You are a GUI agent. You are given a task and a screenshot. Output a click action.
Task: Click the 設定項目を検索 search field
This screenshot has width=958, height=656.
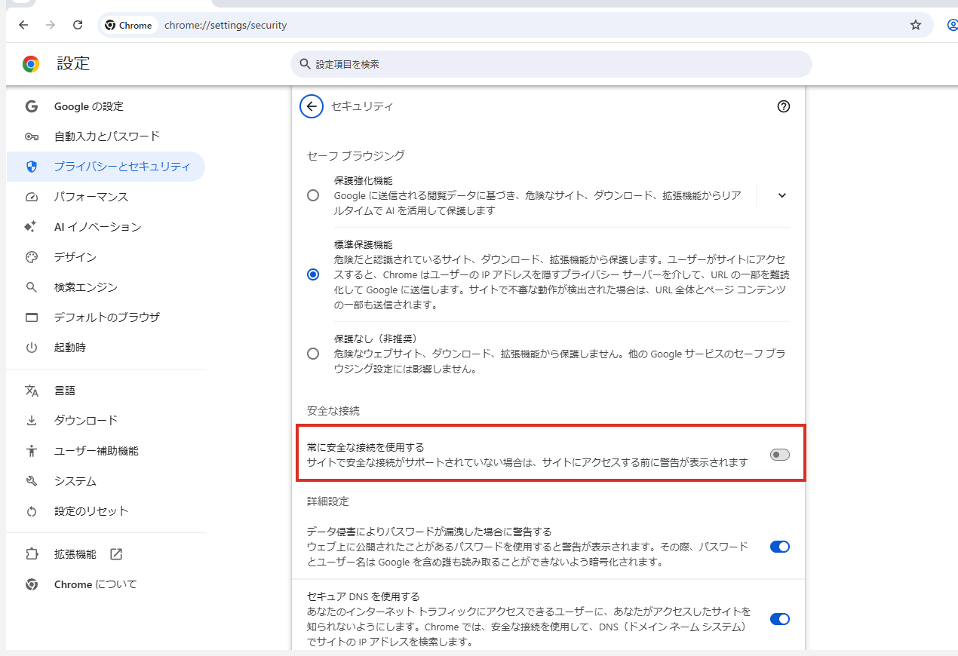pos(551,64)
